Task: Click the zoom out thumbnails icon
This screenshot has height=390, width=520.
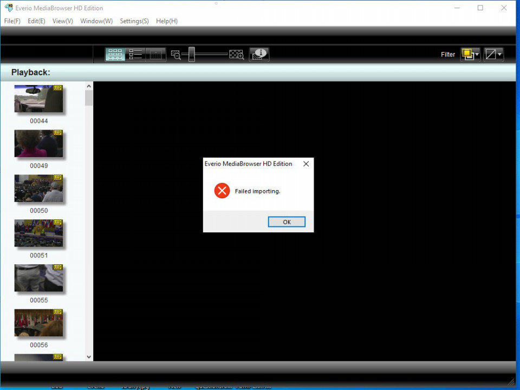Action: (x=175, y=54)
